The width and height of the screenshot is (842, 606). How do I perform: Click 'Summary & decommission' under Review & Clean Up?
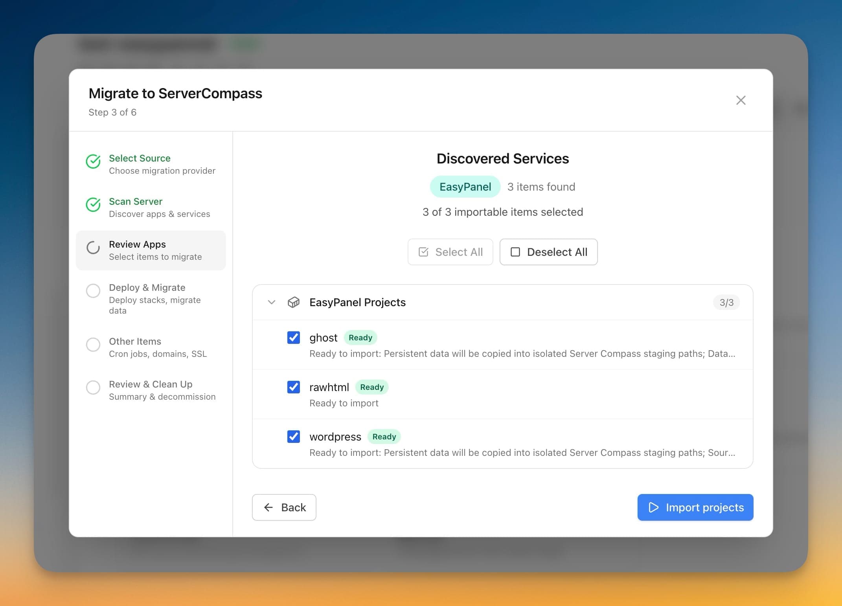162,397
